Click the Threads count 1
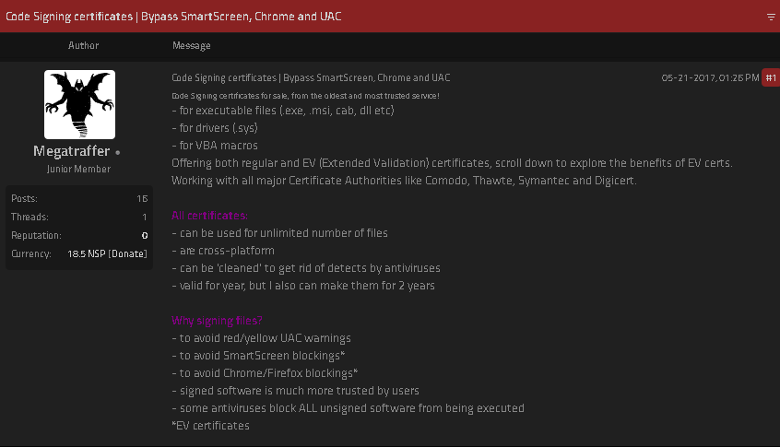Screen dimensions: 780x447 pyautogui.click(x=145, y=217)
